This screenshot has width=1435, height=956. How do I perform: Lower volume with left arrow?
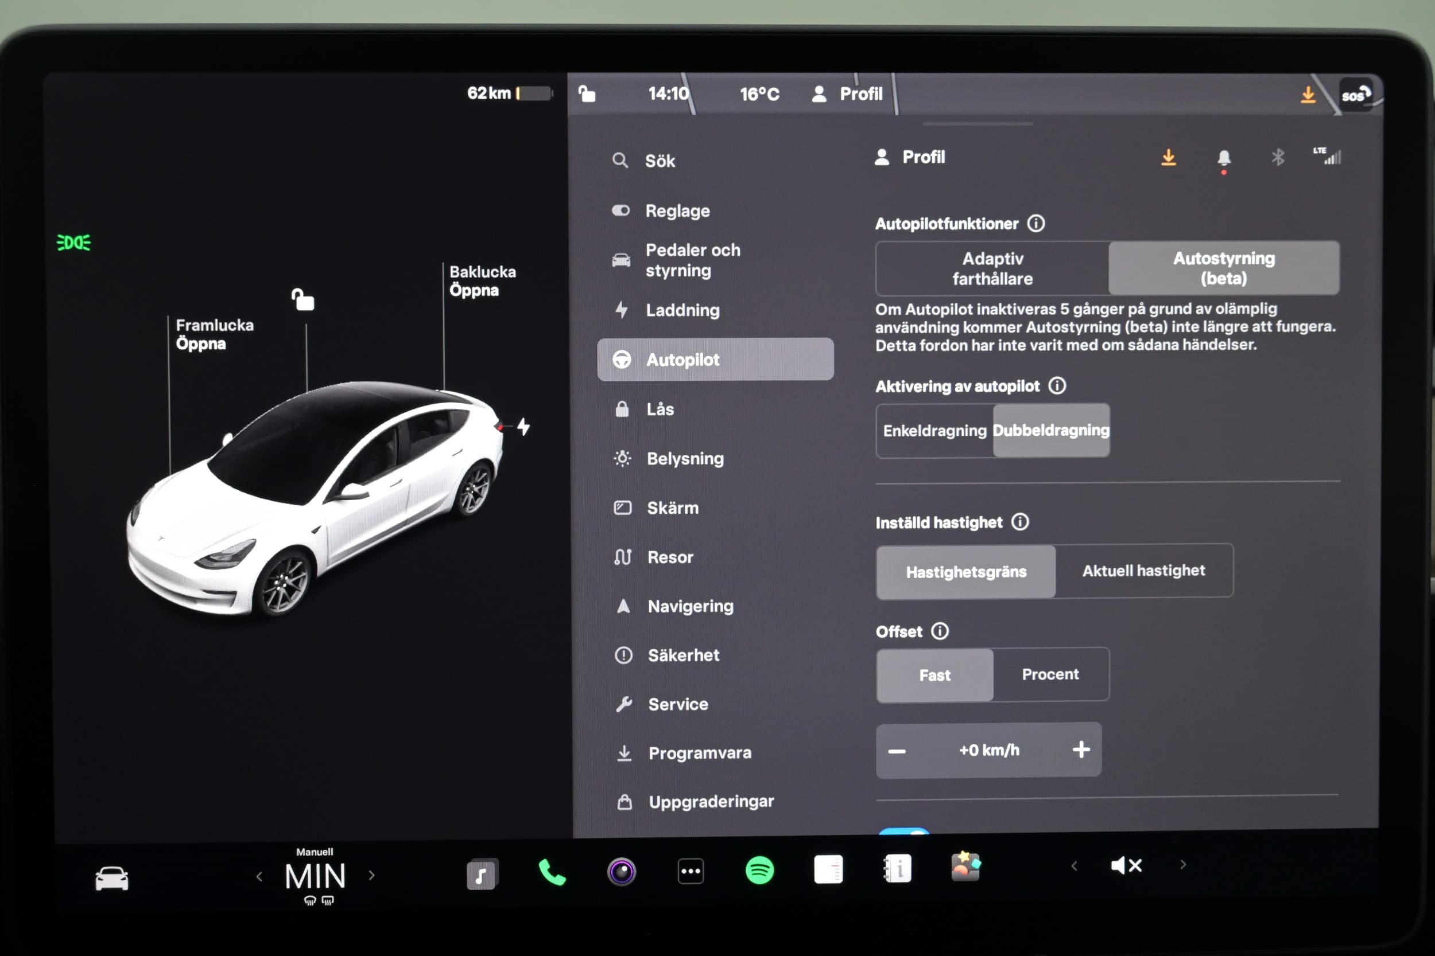1075,866
